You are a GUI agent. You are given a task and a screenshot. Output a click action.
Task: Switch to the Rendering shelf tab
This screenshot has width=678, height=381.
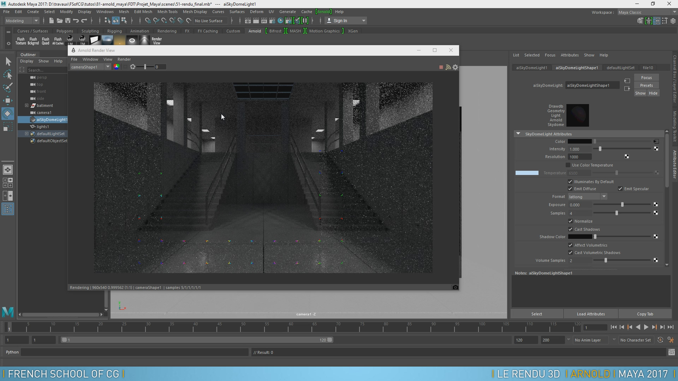pyautogui.click(x=167, y=31)
